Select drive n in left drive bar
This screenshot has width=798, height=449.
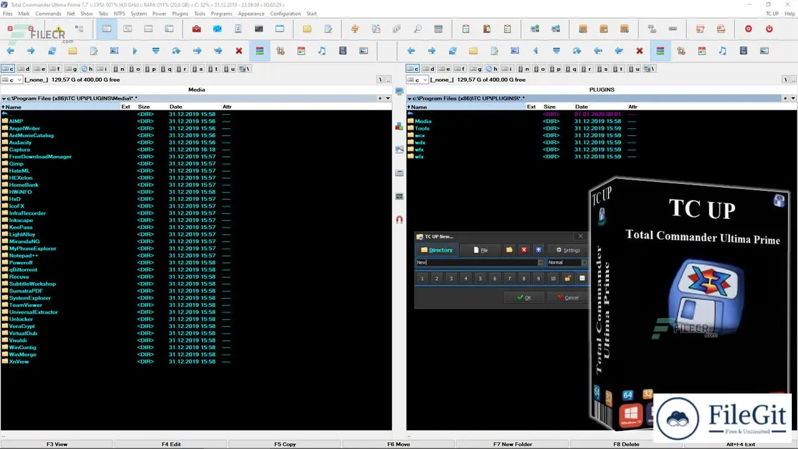point(118,69)
